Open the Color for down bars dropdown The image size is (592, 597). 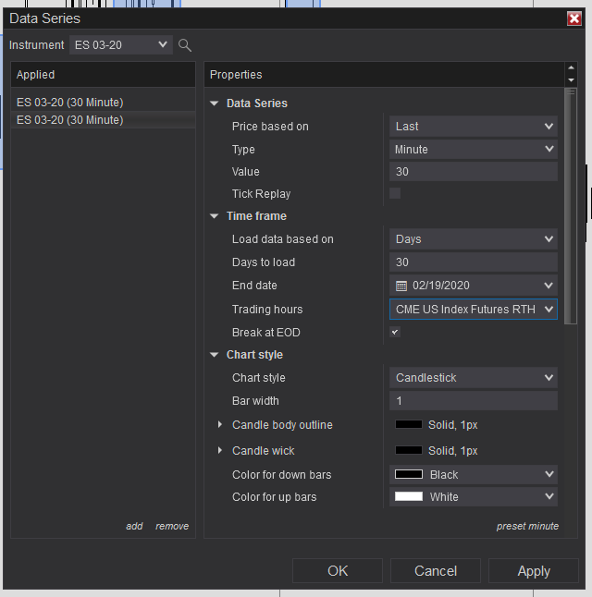[473, 474]
